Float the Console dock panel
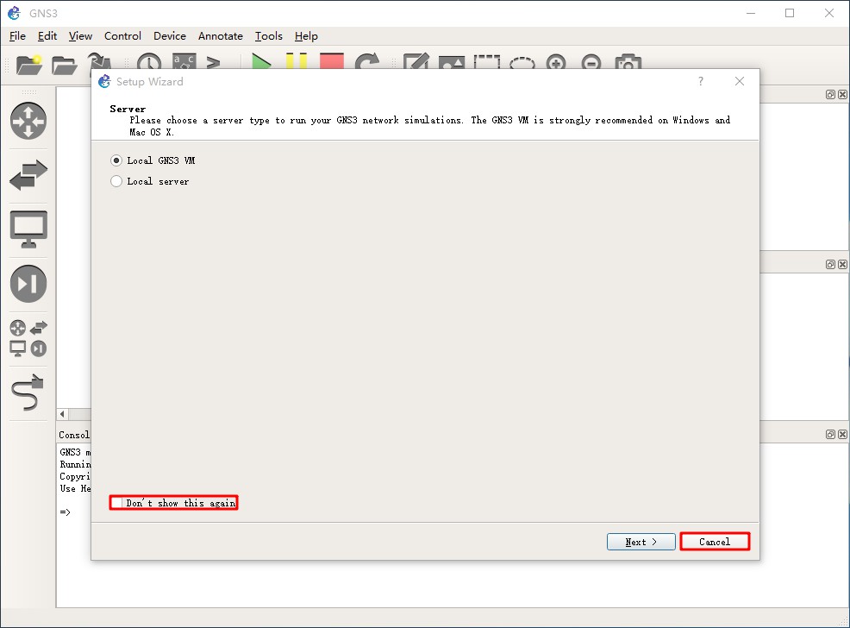The image size is (850, 628). (830, 435)
